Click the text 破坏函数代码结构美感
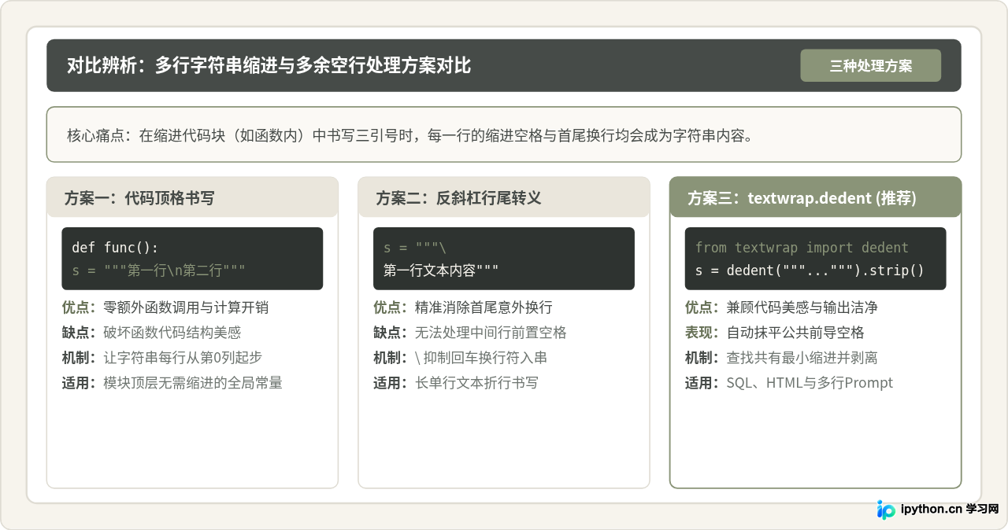Image resolution: width=1008 pixels, height=530 pixels. (172, 333)
